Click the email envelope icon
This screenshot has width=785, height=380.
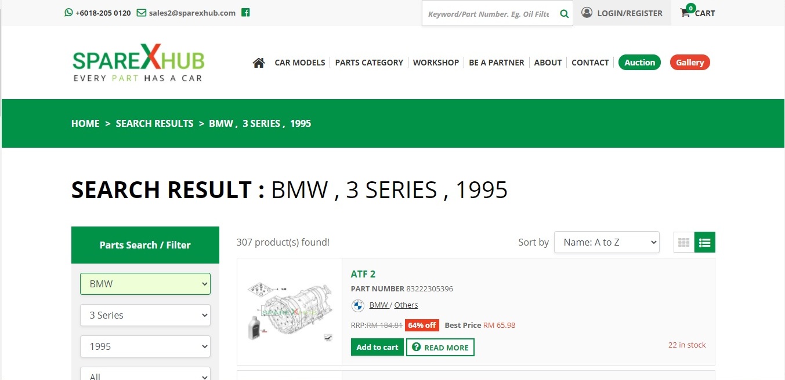(141, 13)
